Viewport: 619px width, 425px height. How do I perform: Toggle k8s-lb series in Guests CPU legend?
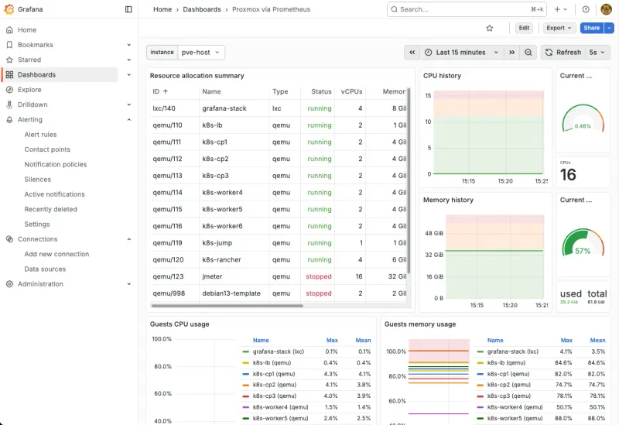272,362
